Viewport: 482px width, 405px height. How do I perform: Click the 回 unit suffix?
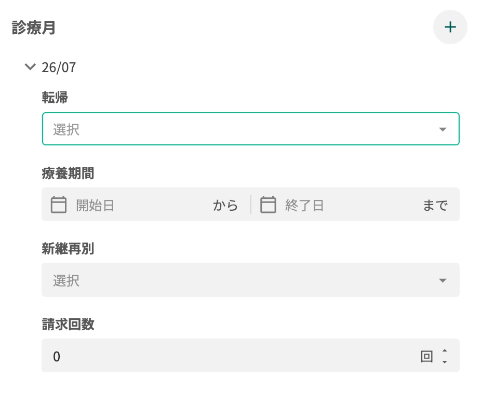point(426,356)
